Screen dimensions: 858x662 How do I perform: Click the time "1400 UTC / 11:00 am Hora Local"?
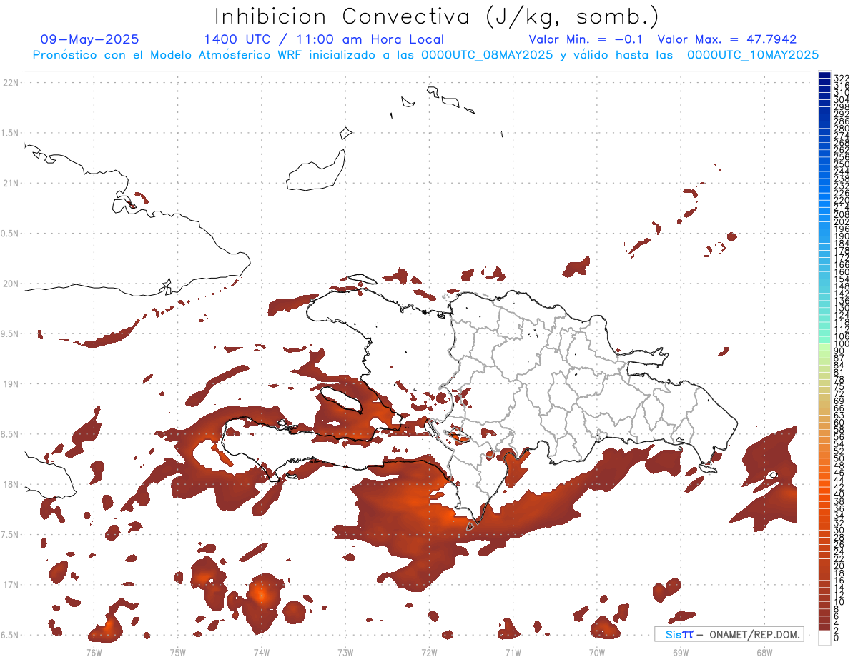[324, 39]
